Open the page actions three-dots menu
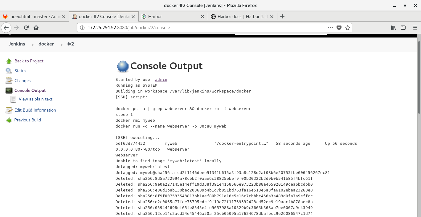Viewport: 421px width, 217px height. click(330, 28)
